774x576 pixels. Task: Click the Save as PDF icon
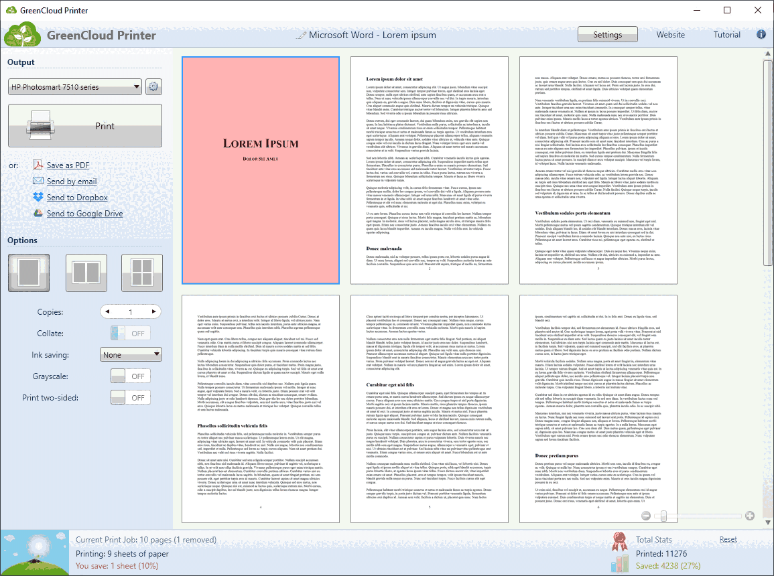click(39, 165)
